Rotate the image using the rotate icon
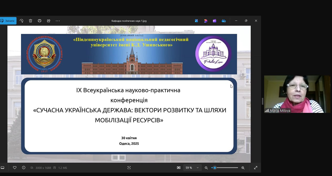Image resolution: width=332 pixels, height=176 pixels. (x=22, y=21)
